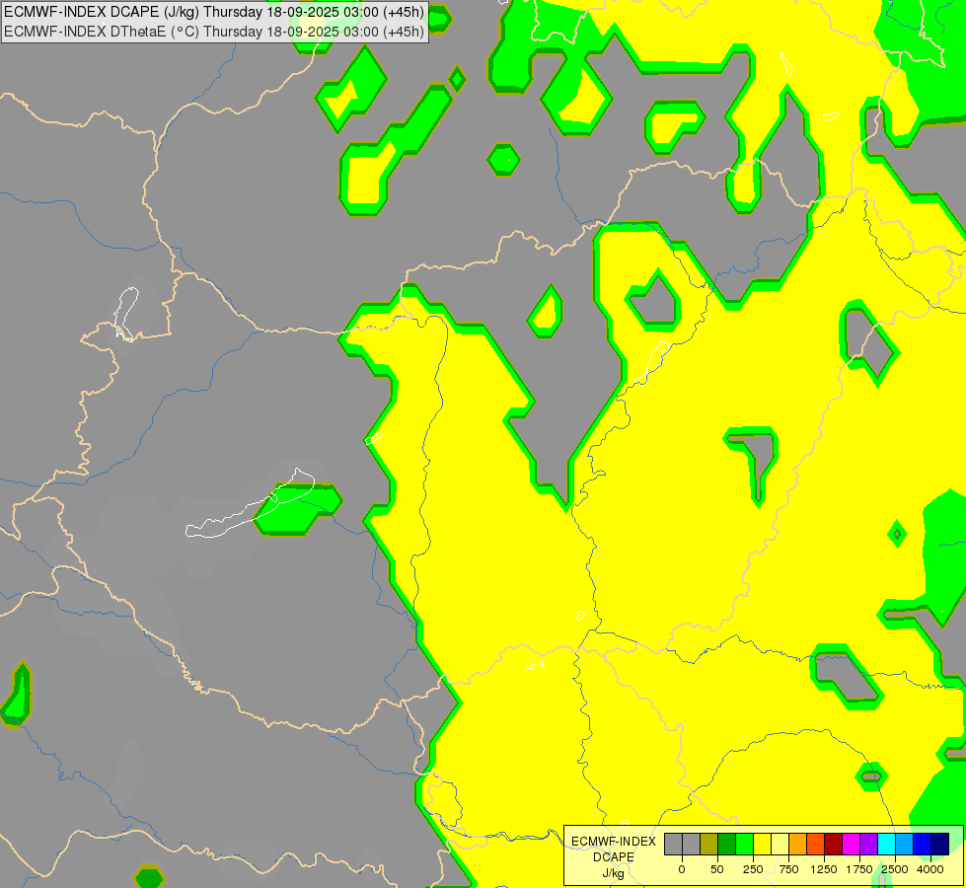Click the legend value '250'
This screenshot has height=888, width=966.
click(x=753, y=869)
